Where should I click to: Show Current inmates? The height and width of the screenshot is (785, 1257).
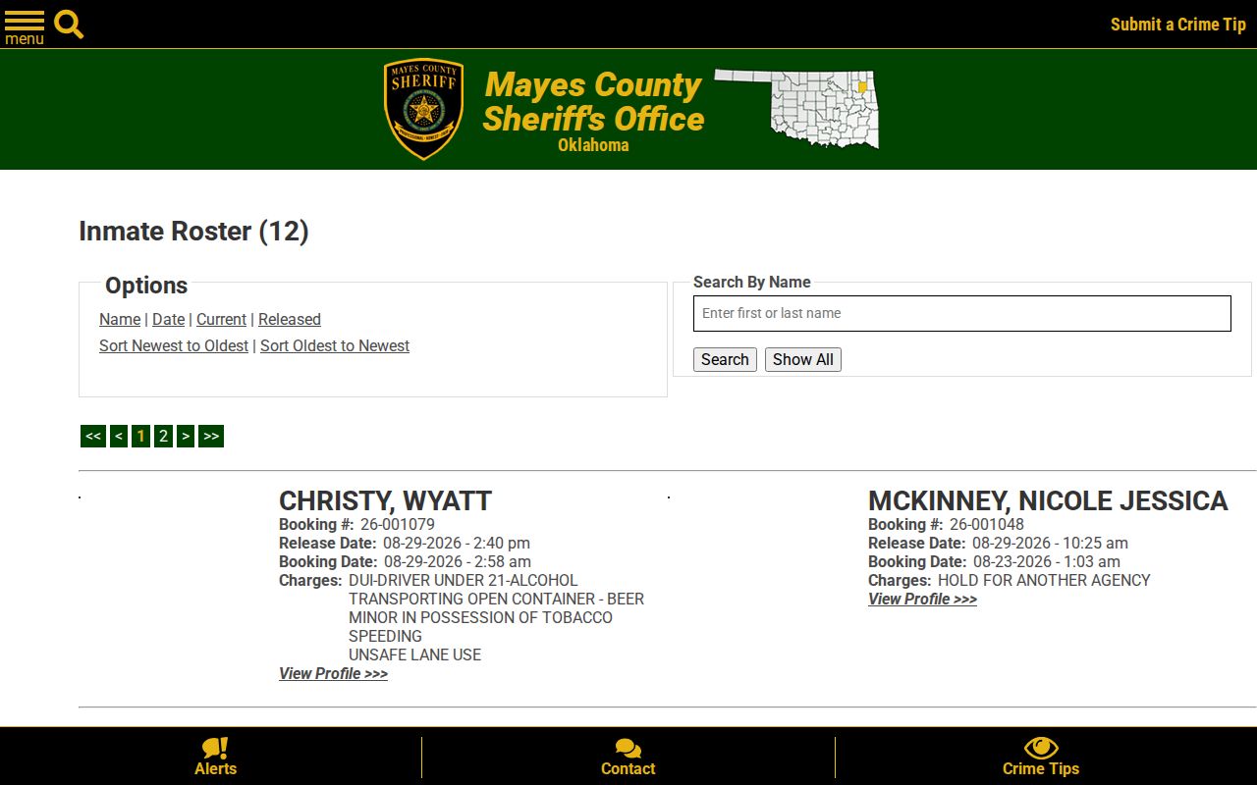click(221, 319)
